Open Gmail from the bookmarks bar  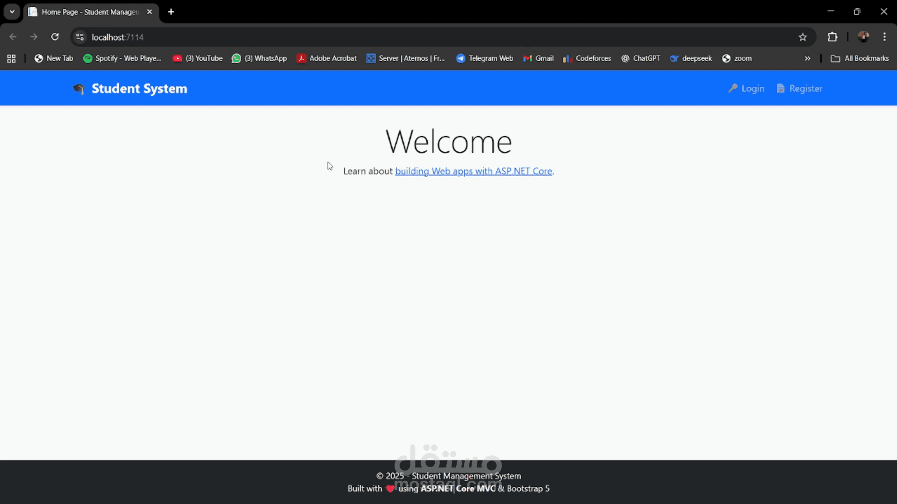click(538, 58)
